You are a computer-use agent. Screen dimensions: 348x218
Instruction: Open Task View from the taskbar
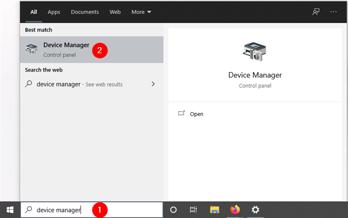(x=193, y=210)
